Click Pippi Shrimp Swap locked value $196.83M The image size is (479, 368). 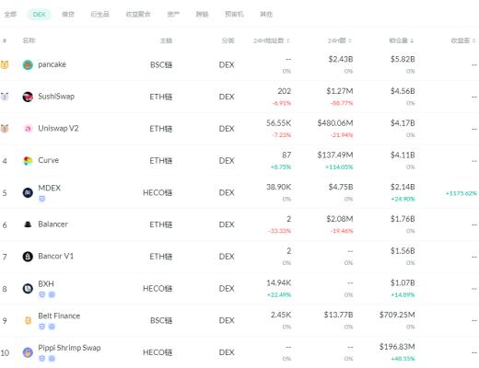(397, 347)
